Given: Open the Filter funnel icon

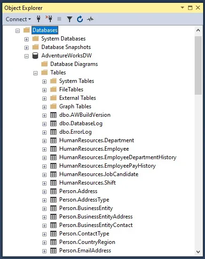Looking at the screenshot, I should 70,19.
